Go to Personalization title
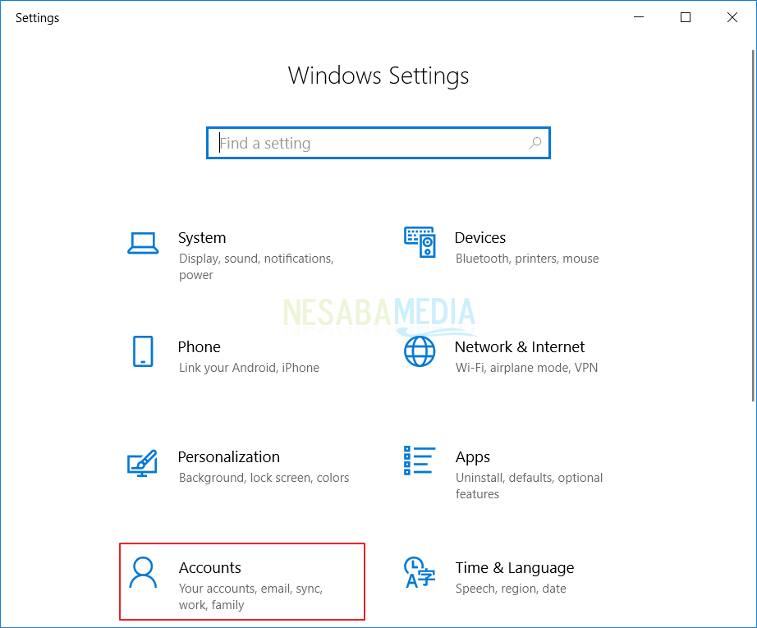Viewport: 757px width, 628px height. pyautogui.click(x=229, y=457)
